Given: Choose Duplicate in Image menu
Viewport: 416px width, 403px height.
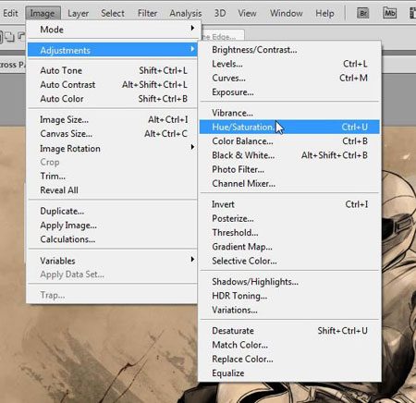Looking at the screenshot, I should click(x=113, y=211).
